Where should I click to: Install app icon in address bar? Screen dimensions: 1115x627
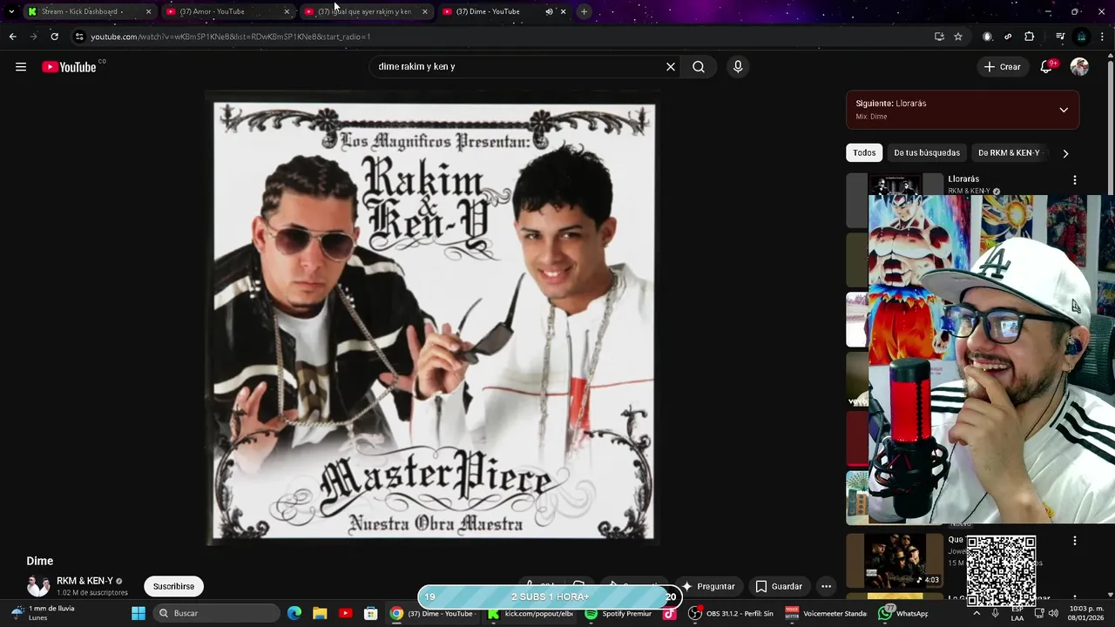click(939, 37)
